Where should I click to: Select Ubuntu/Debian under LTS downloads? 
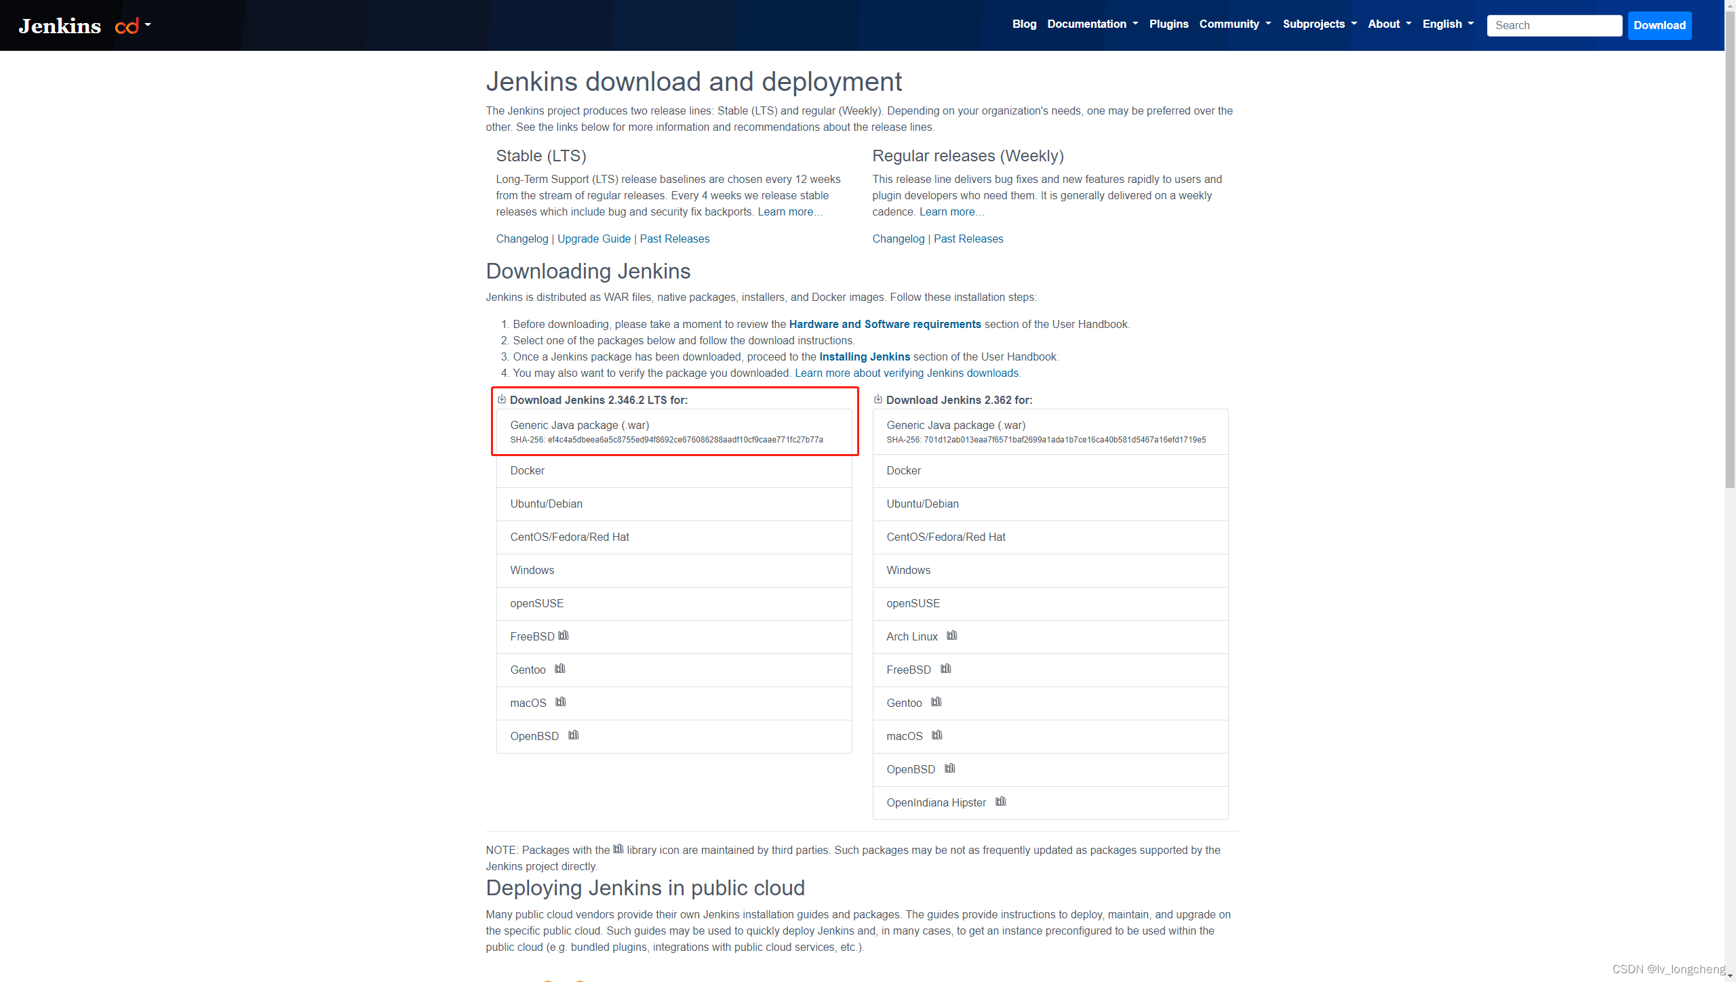coord(674,504)
